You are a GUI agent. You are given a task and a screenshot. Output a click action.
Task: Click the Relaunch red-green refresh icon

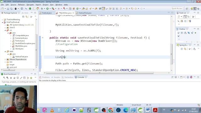(38, 8)
